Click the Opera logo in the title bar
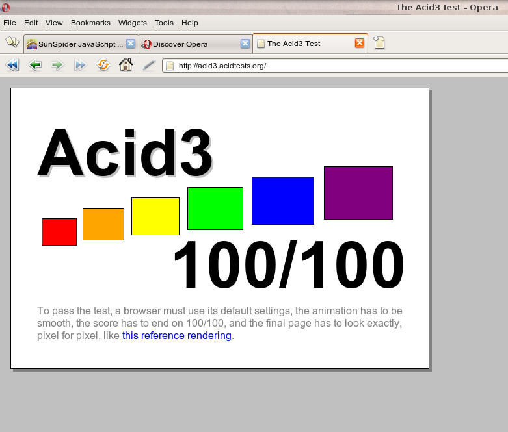The width and height of the screenshot is (508, 432). point(5,7)
